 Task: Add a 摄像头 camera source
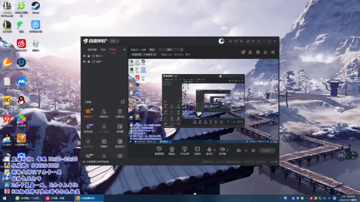click(172, 151)
